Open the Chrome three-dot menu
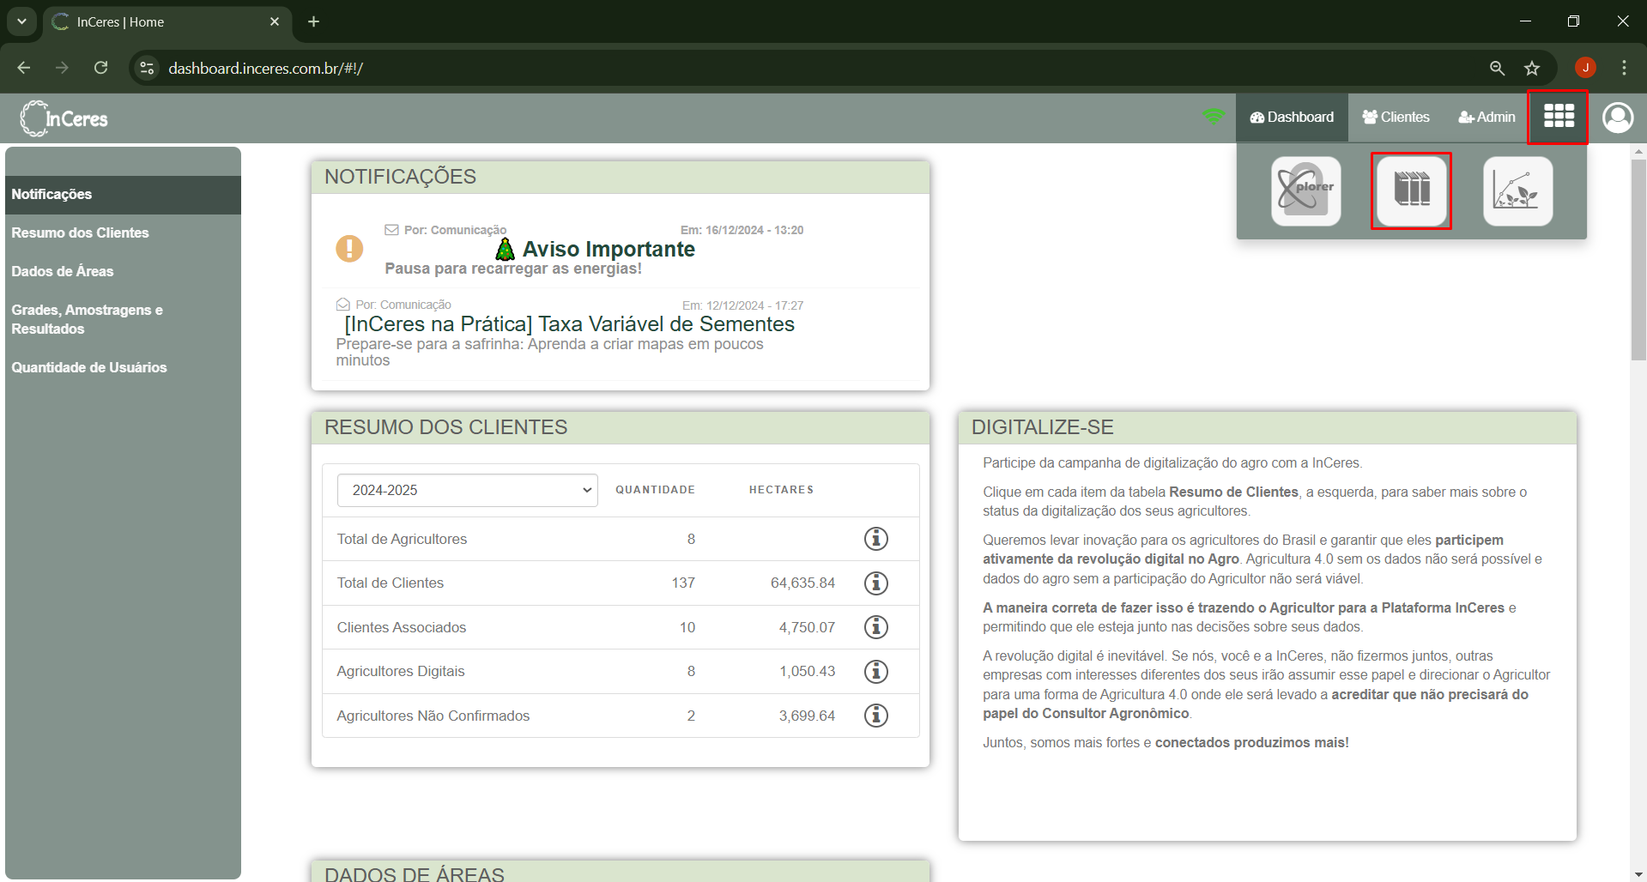The width and height of the screenshot is (1647, 882). pos(1624,68)
